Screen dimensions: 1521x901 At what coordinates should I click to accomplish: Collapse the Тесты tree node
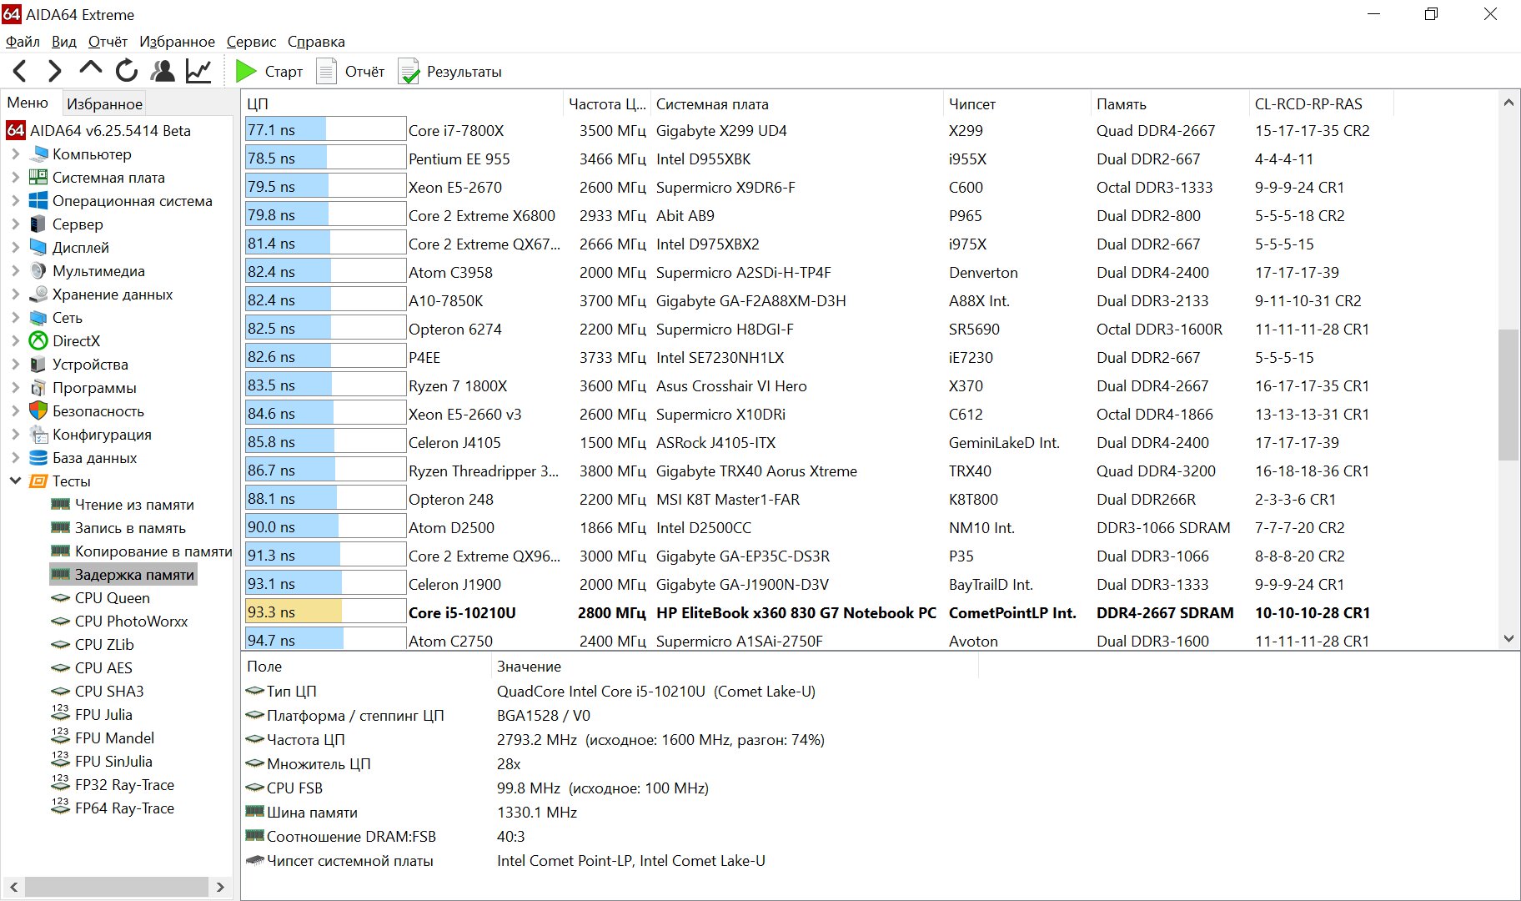click(x=15, y=481)
